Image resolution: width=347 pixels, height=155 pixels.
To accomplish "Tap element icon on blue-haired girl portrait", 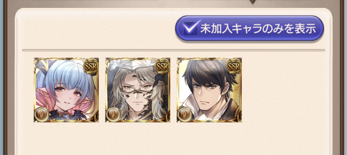I will [41, 114].
